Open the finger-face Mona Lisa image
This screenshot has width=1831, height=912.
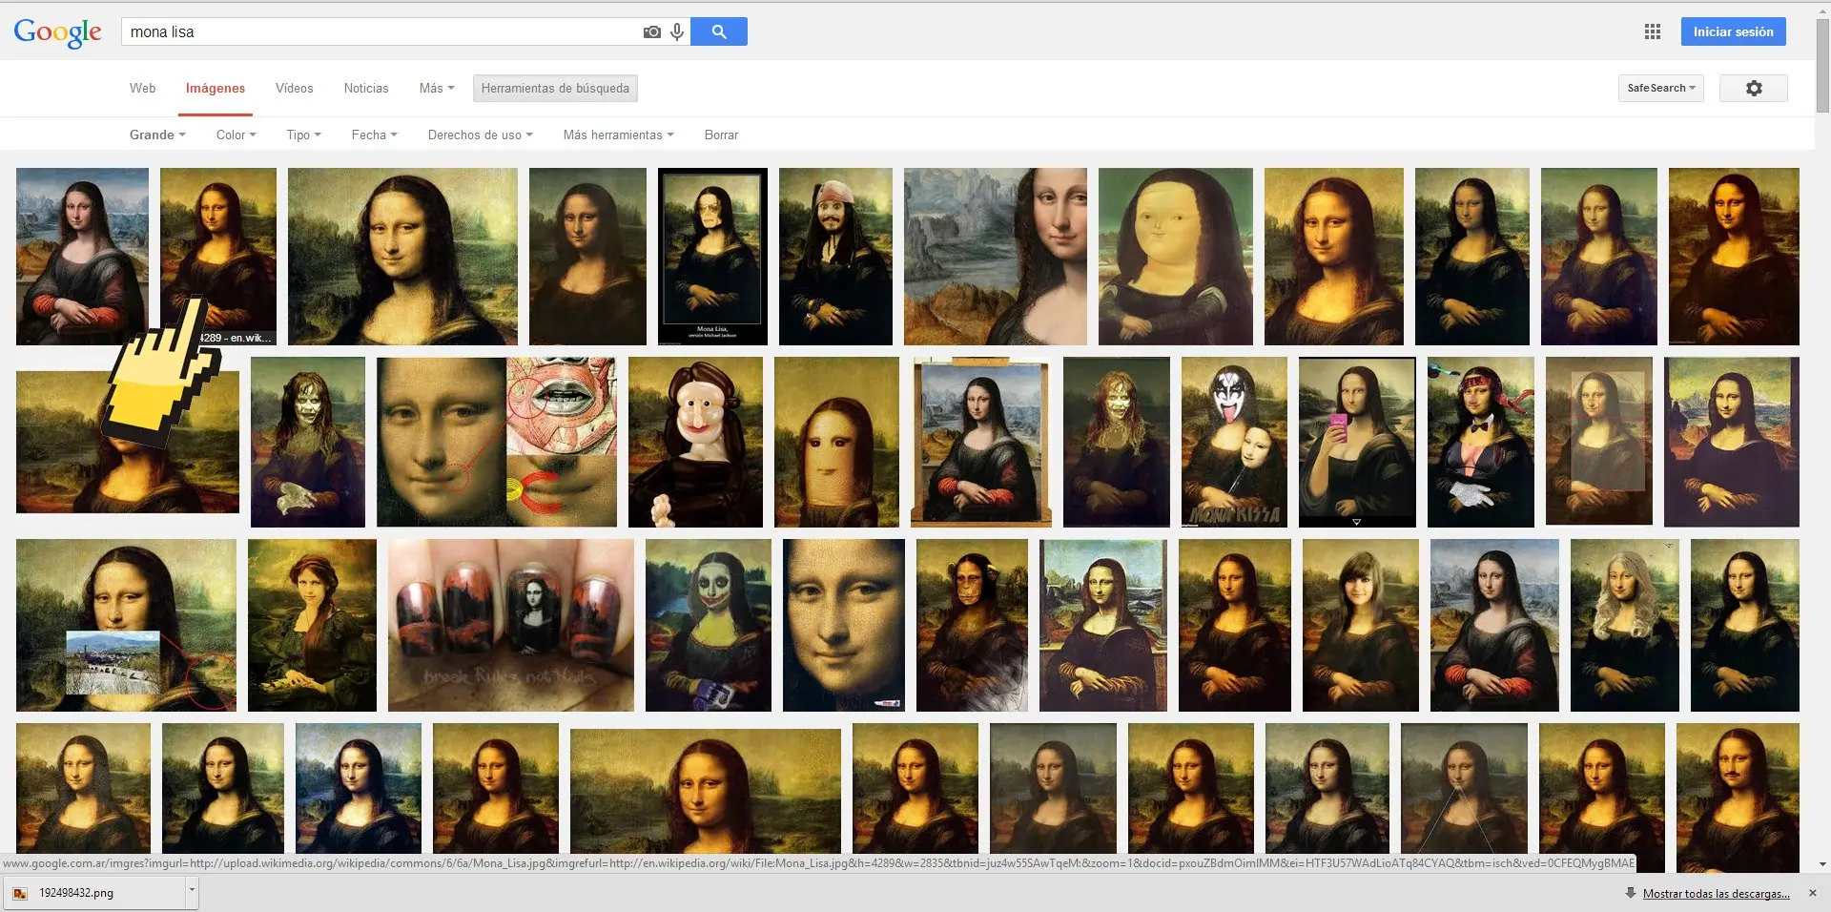[x=836, y=442]
